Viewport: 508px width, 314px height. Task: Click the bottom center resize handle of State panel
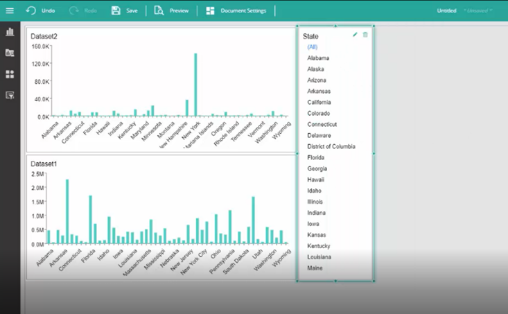point(336,281)
